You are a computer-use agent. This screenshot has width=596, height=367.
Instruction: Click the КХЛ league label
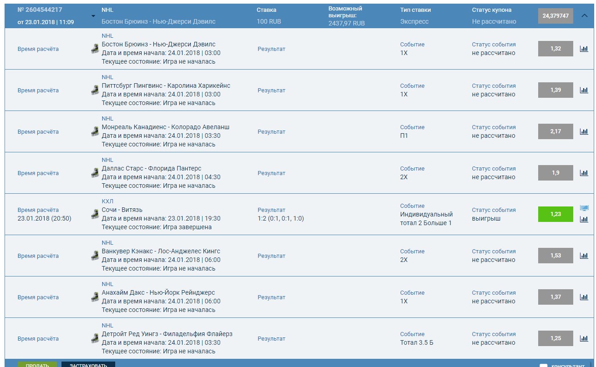pyautogui.click(x=107, y=201)
